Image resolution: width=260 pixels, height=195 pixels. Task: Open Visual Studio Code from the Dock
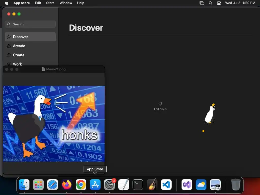(x=166, y=185)
